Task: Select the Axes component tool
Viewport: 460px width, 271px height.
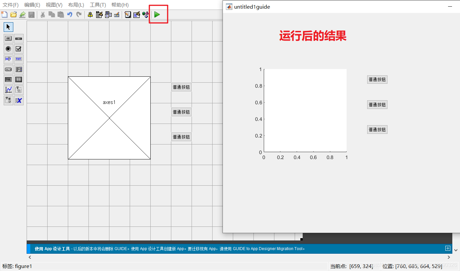Action: tap(8, 90)
